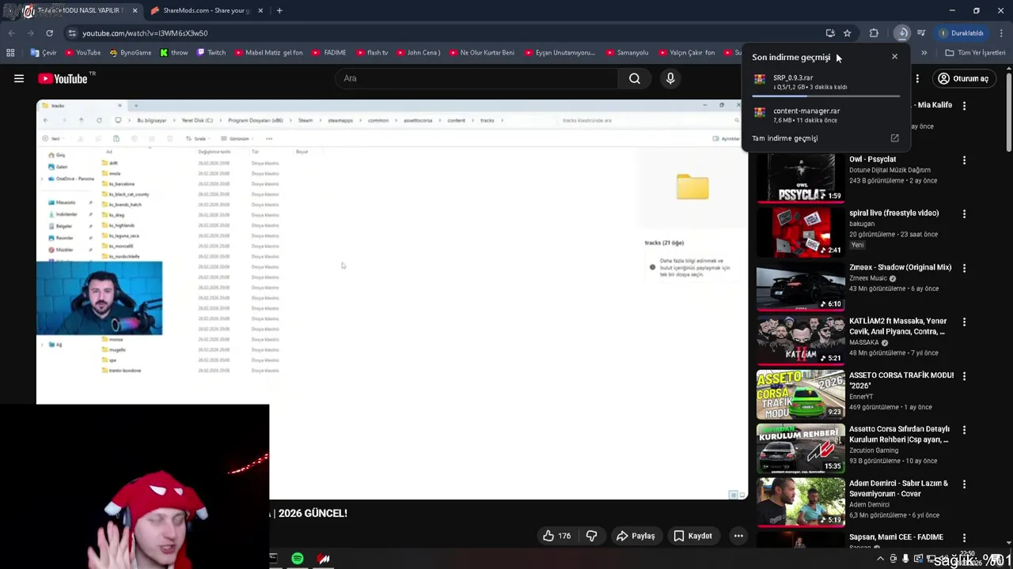The width and height of the screenshot is (1013, 569).
Task: Click external-link icon beside 'Tam indirme geçmişi'
Action: click(894, 138)
